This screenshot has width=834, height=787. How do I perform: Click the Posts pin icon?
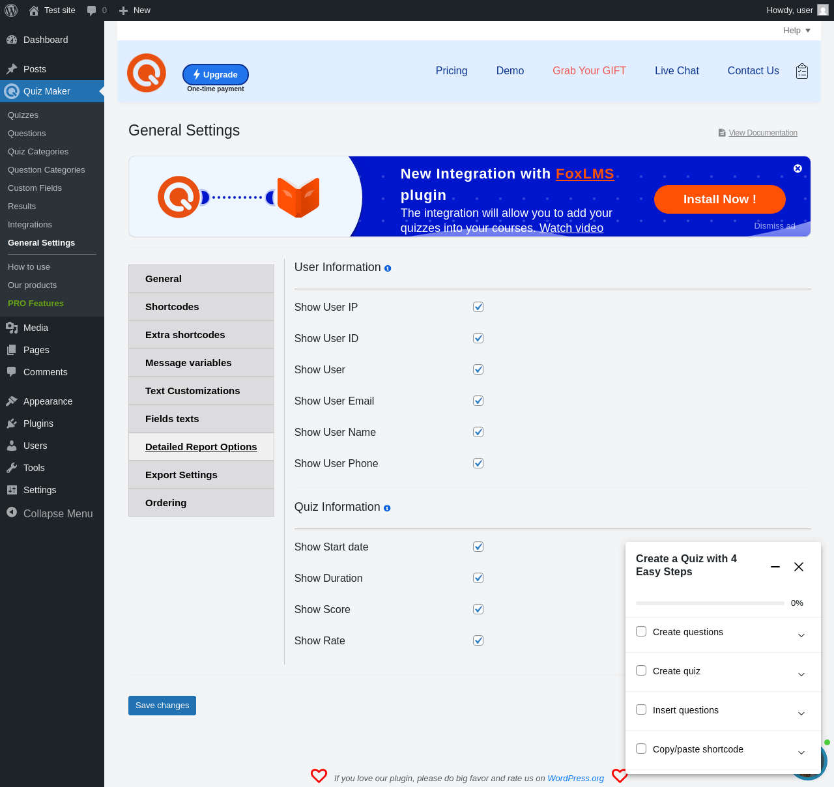pos(12,69)
